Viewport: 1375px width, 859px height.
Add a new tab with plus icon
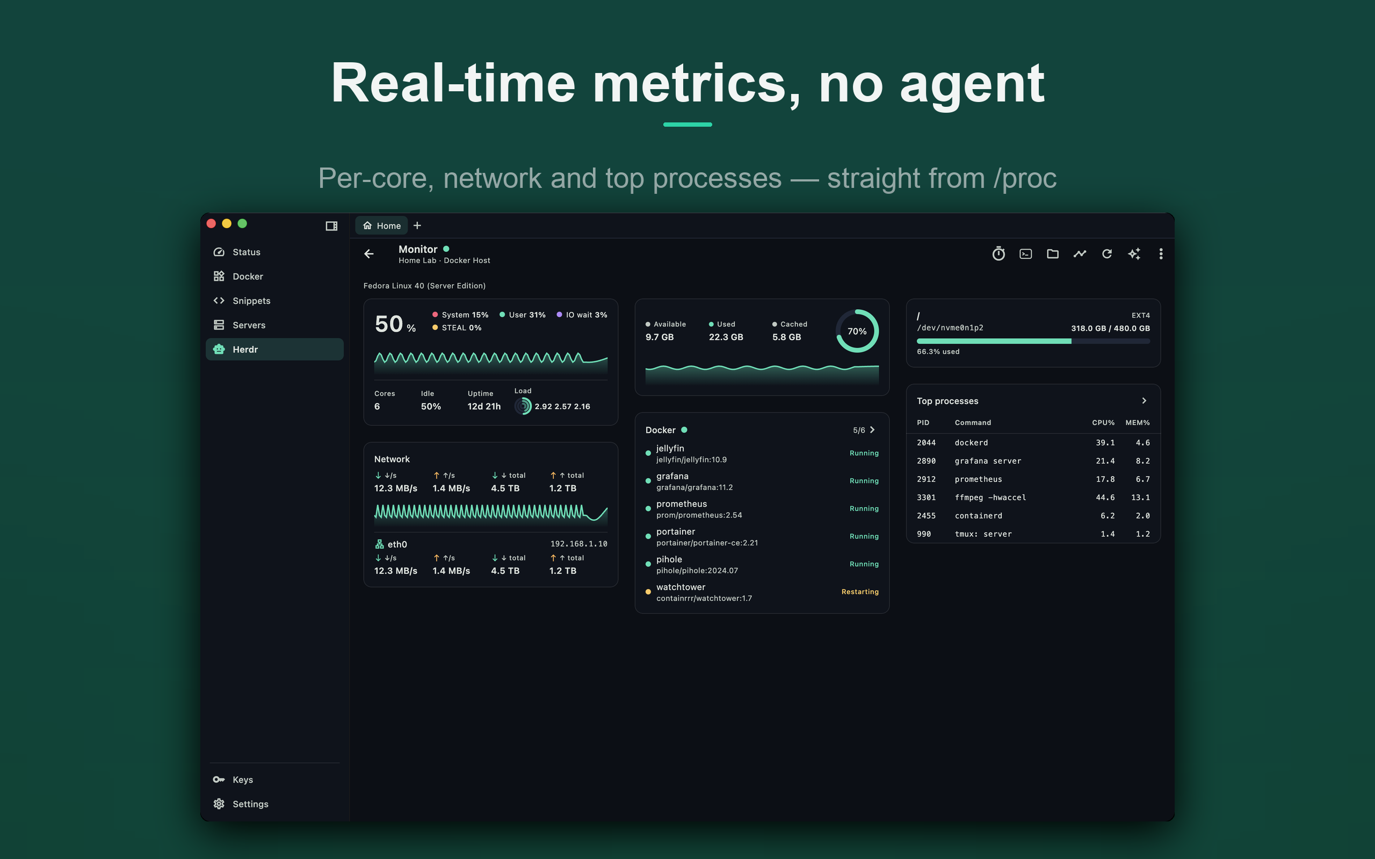tap(417, 225)
